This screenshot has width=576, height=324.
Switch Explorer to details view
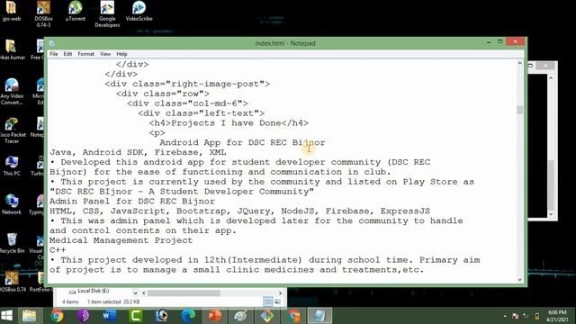click(268, 301)
